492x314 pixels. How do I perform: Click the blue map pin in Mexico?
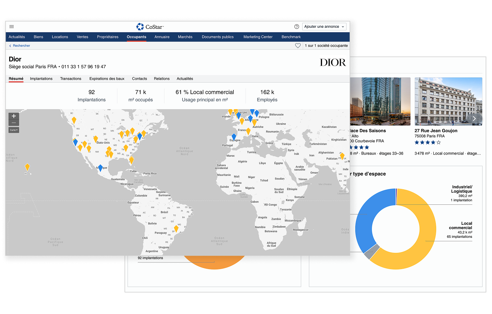[x=100, y=168]
